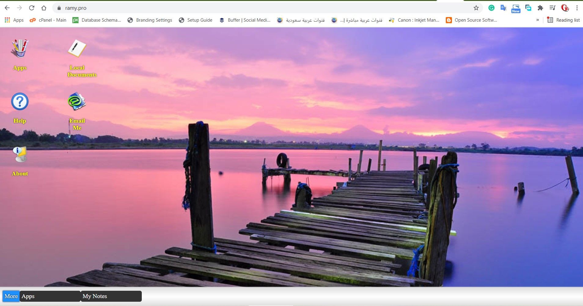The height and width of the screenshot is (306, 583).
Task: Reload the page in the browser
Action: pos(31,8)
